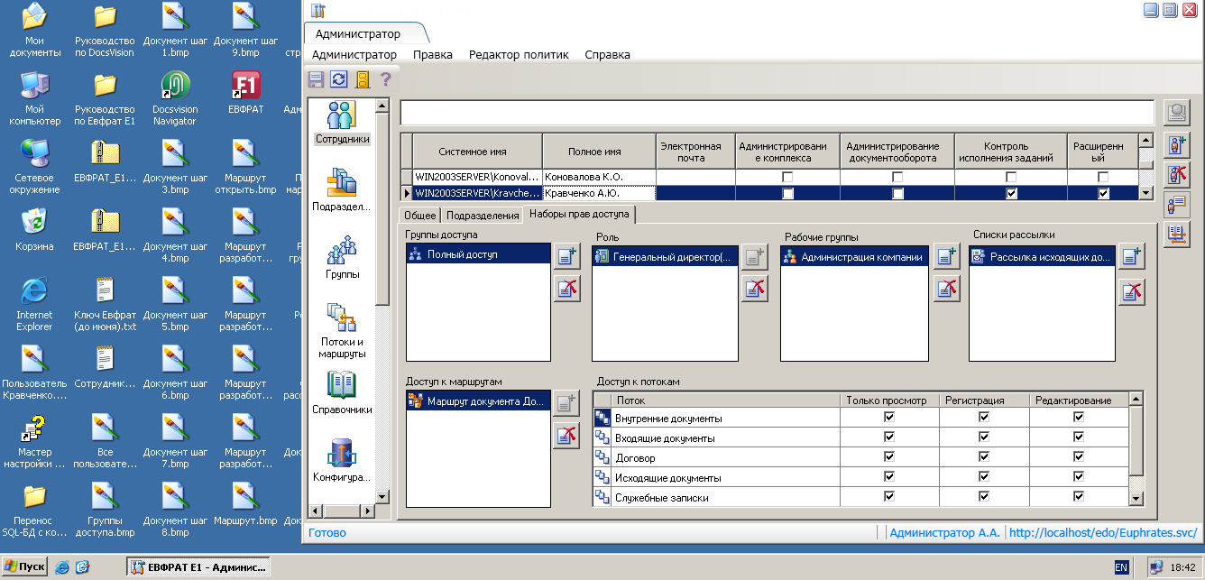Viewport: 1205px width, 580px height.
Task: Switch to the Общее tab
Action: 420,215
